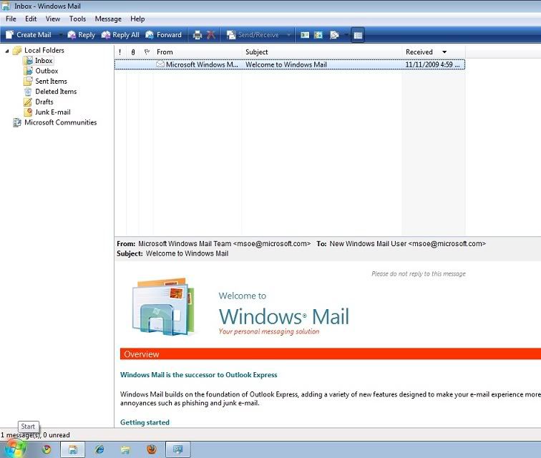Open the Windows Calendar toolbar icon

[x=318, y=35]
